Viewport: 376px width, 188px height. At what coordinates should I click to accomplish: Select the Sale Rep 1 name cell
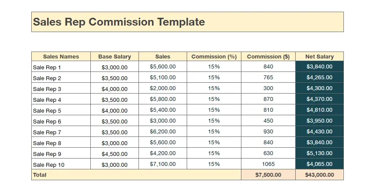61,67
